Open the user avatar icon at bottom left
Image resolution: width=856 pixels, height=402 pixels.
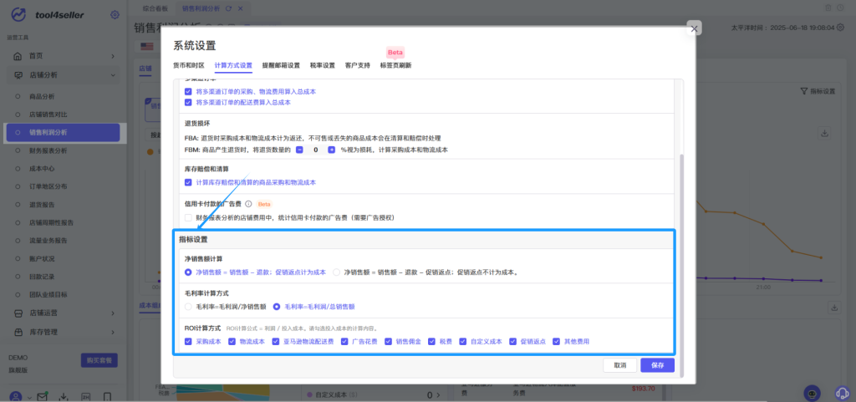point(17,397)
